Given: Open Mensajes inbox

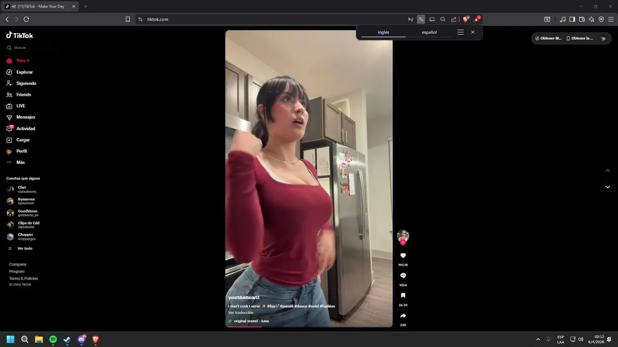Looking at the screenshot, I should [x=21, y=117].
